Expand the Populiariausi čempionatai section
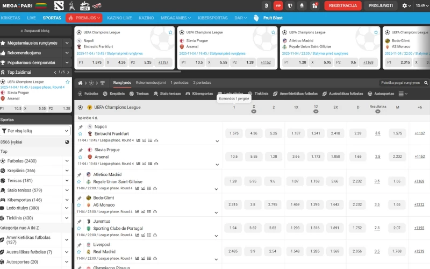 [x=67, y=62]
